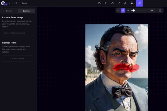Switch to the Board tab

(x=9, y=11)
